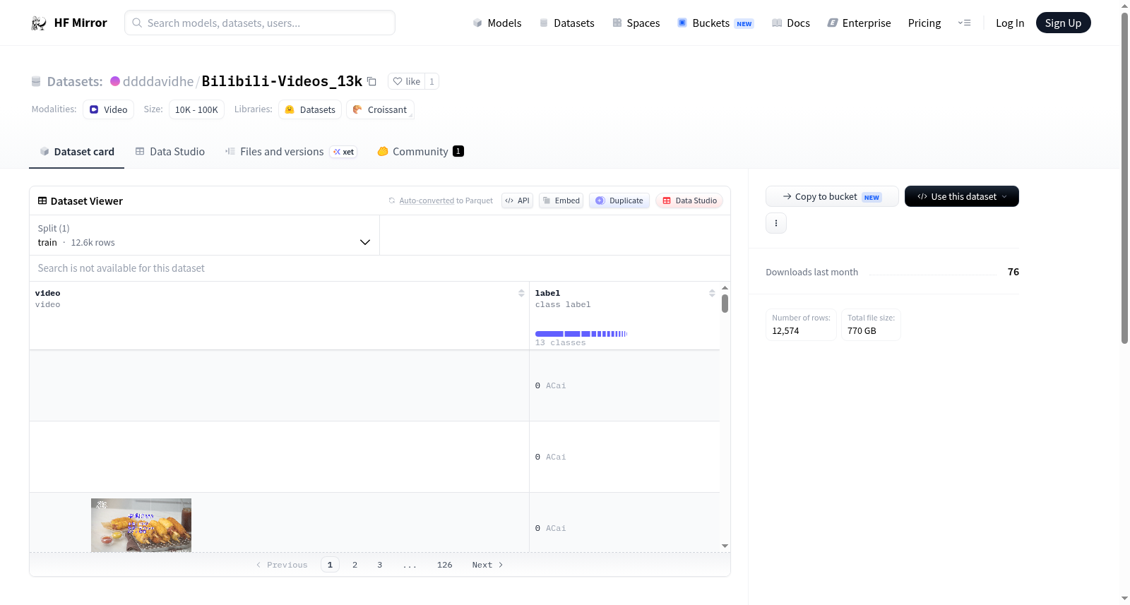The width and height of the screenshot is (1130, 605).
Task: Click the downloads last month count 76
Action: coord(1013,272)
